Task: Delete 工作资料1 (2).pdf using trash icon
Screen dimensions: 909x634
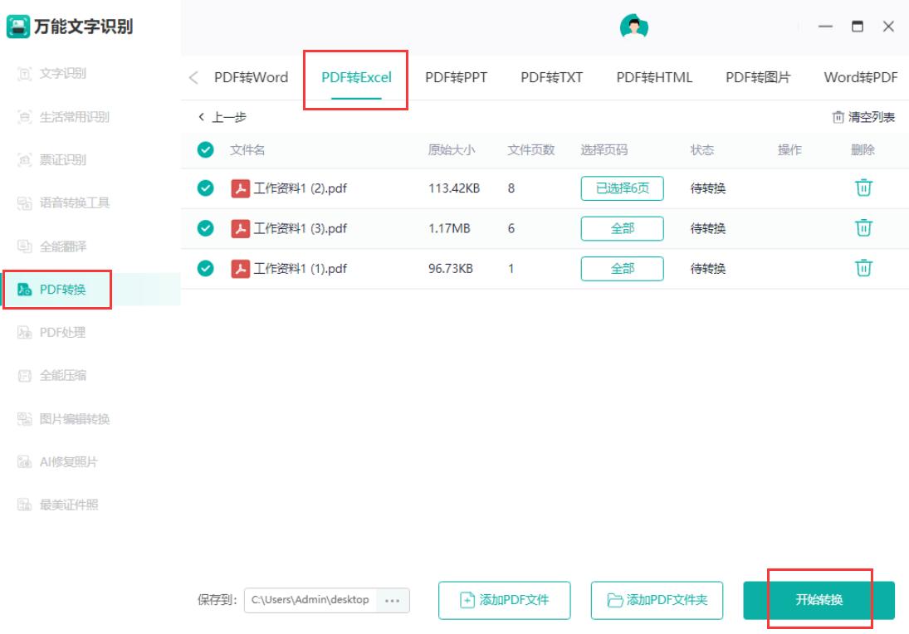Action: pos(863,188)
